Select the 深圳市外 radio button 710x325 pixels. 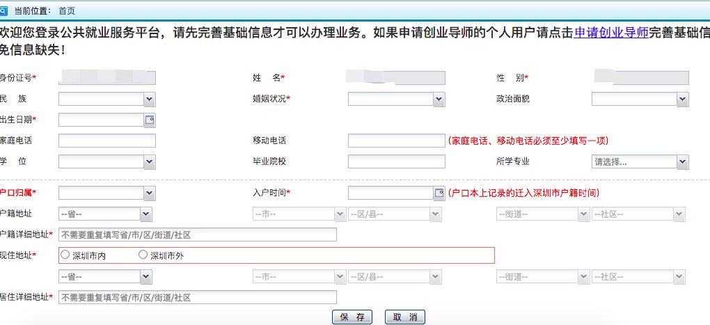click(x=143, y=255)
